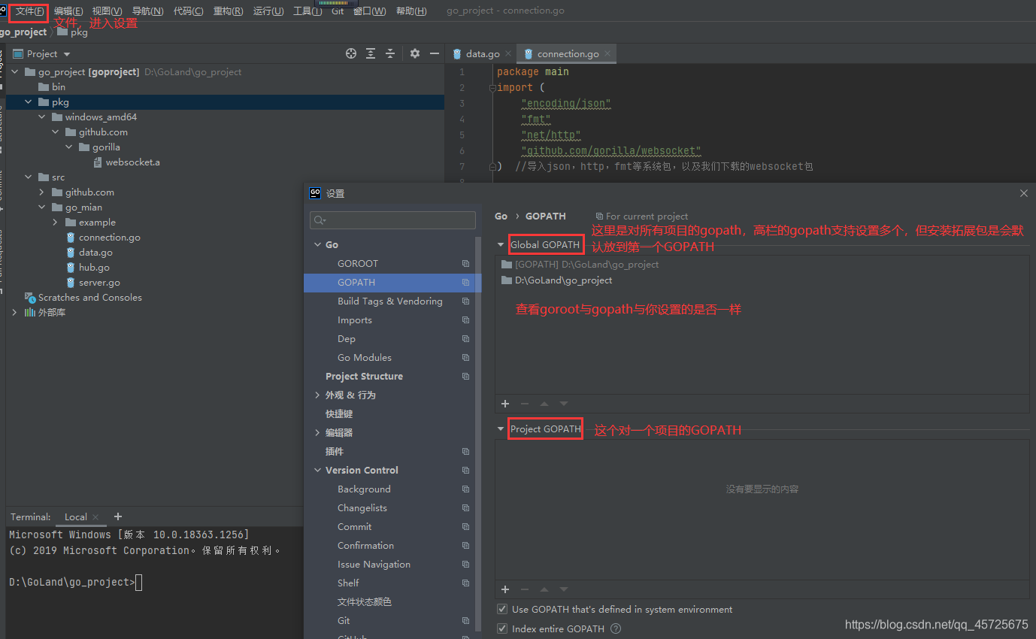Image resolution: width=1036 pixels, height=639 pixels.
Task: Close the connection.go editor tab
Action: (607, 53)
